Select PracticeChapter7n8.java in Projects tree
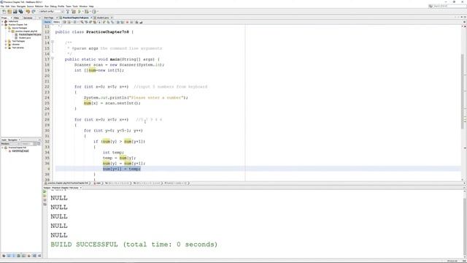467x263 pixels. 30,34
